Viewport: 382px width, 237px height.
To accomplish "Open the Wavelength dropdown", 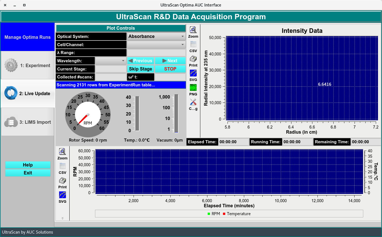I will click(111, 61).
